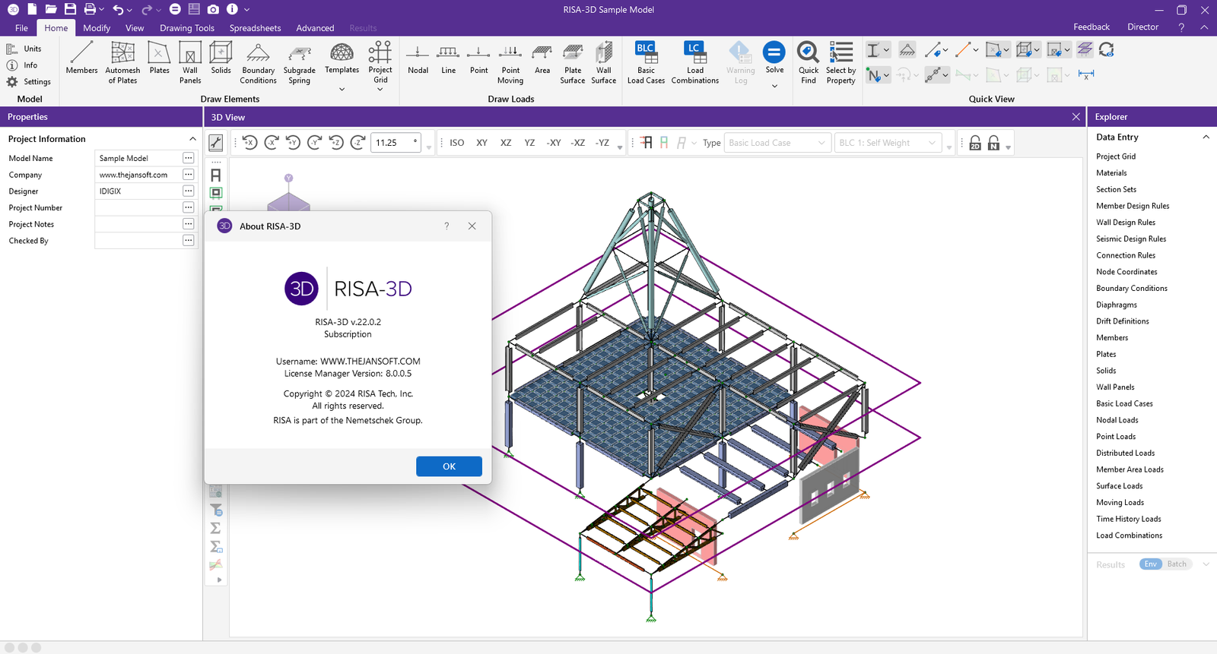Open the undo history dropdown arrow

pyautogui.click(x=130, y=10)
